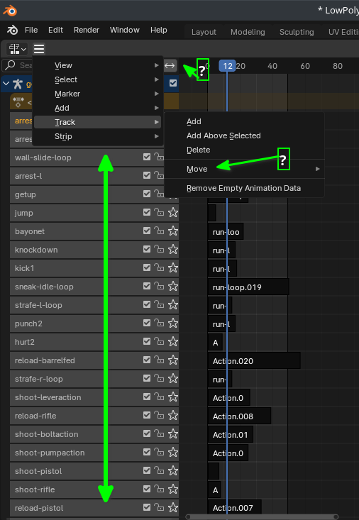Choose Add Above Selected in Track submenu
Screen dimensions: 359x520
245,135
